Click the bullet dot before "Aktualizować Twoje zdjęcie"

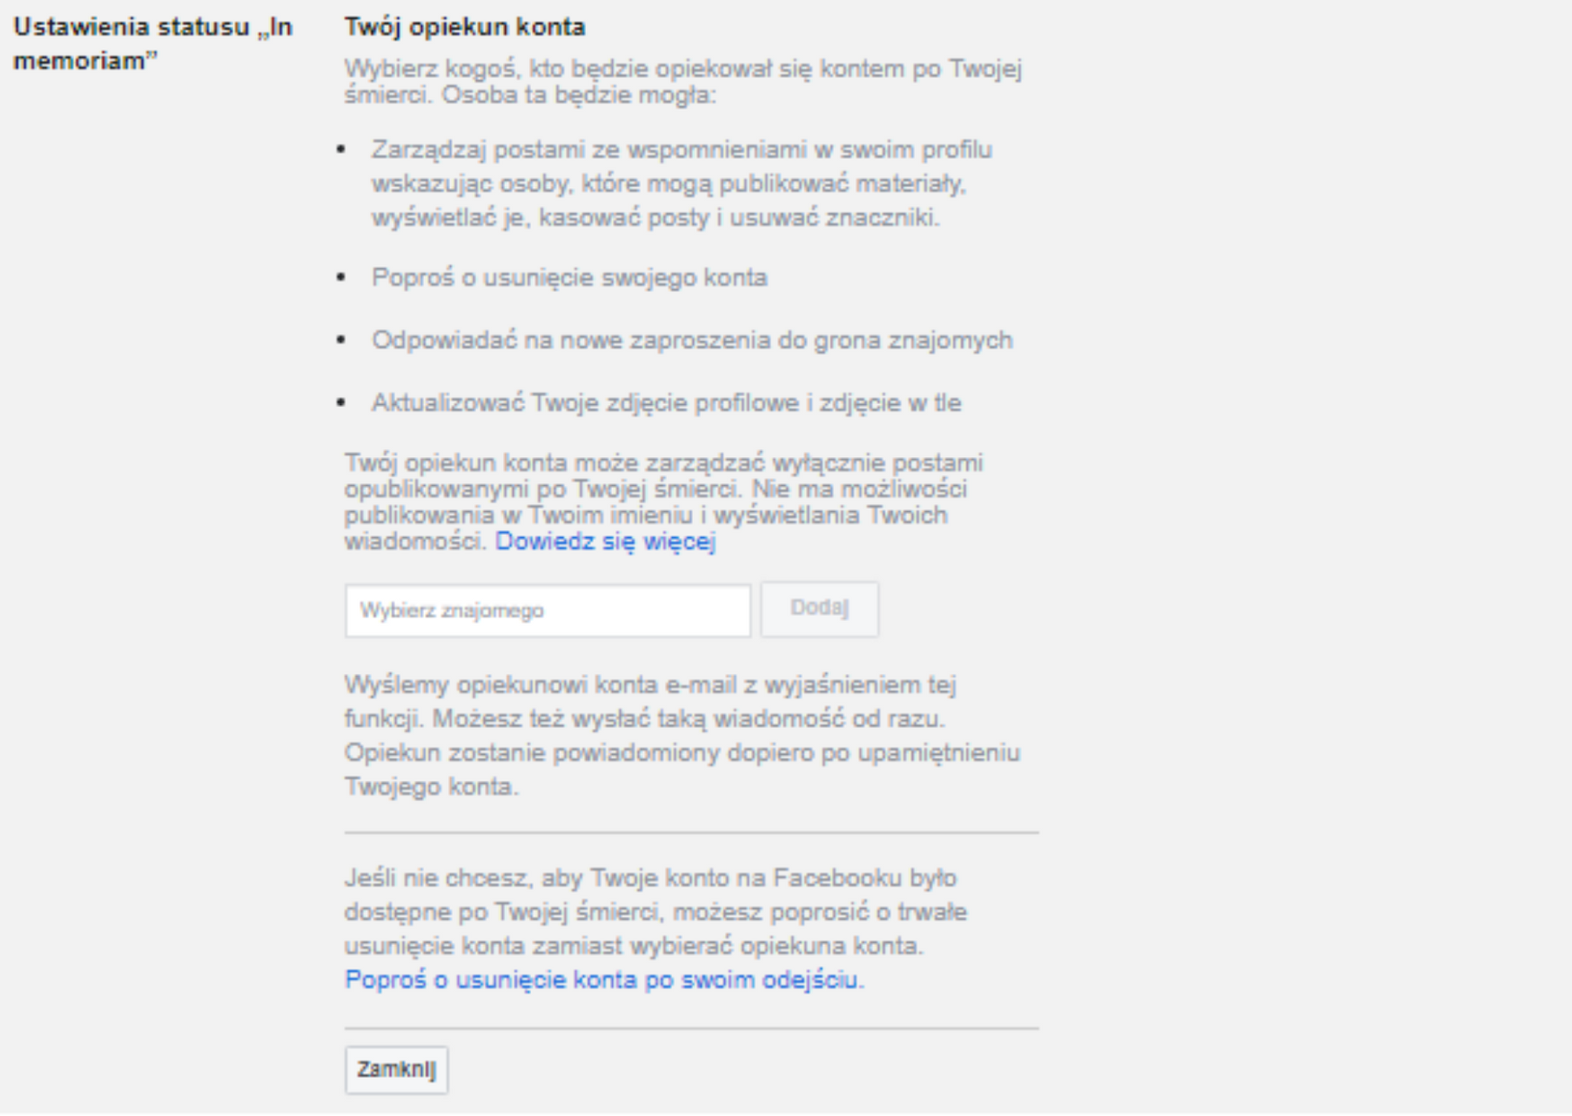342,403
